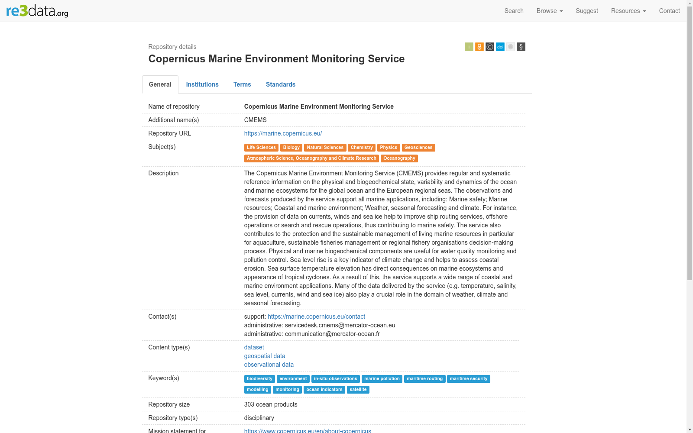Click the Life Sciences subject tag
The width and height of the screenshot is (693, 433).
coord(261,148)
